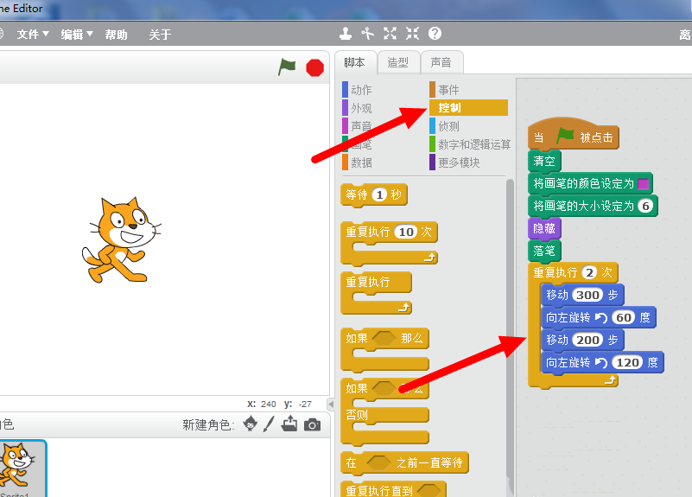Click the purple pen color swatch
The width and height of the screenshot is (692, 497).
pyautogui.click(x=643, y=183)
